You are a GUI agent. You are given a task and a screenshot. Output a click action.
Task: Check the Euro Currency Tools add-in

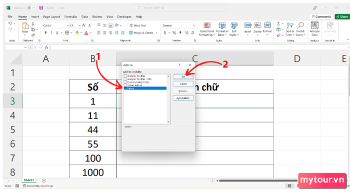(125, 82)
